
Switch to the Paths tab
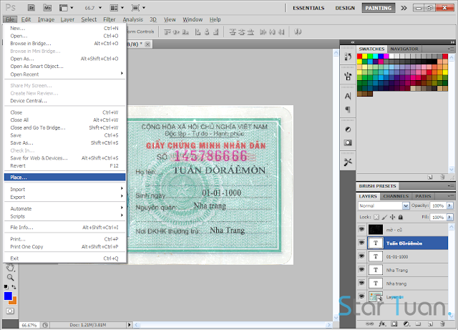(x=423, y=196)
